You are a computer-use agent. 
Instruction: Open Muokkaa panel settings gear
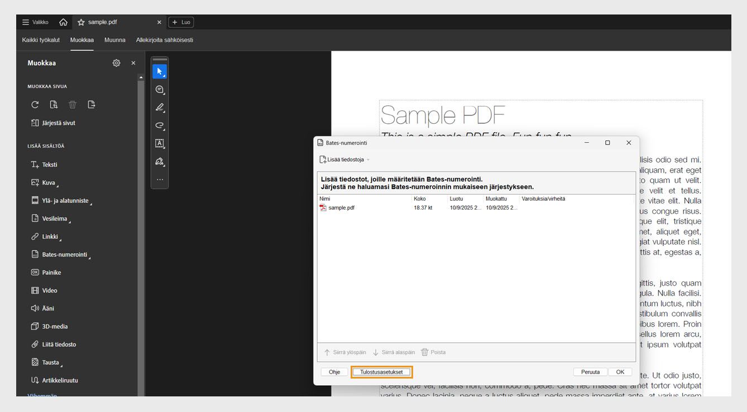pyautogui.click(x=116, y=63)
